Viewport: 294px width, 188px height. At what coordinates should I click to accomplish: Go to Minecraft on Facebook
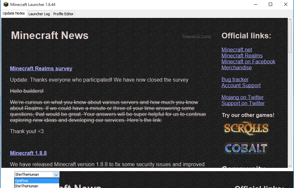[x=248, y=62]
